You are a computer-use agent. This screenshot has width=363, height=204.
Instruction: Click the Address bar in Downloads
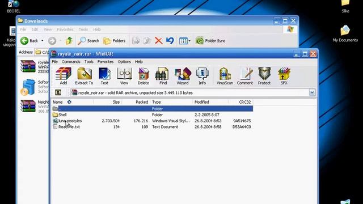(42, 52)
